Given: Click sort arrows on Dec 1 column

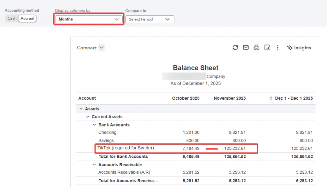Looking at the screenshot, I should click(x=271, y=98).
